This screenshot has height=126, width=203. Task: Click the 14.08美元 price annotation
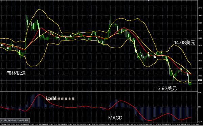[184, 42]
